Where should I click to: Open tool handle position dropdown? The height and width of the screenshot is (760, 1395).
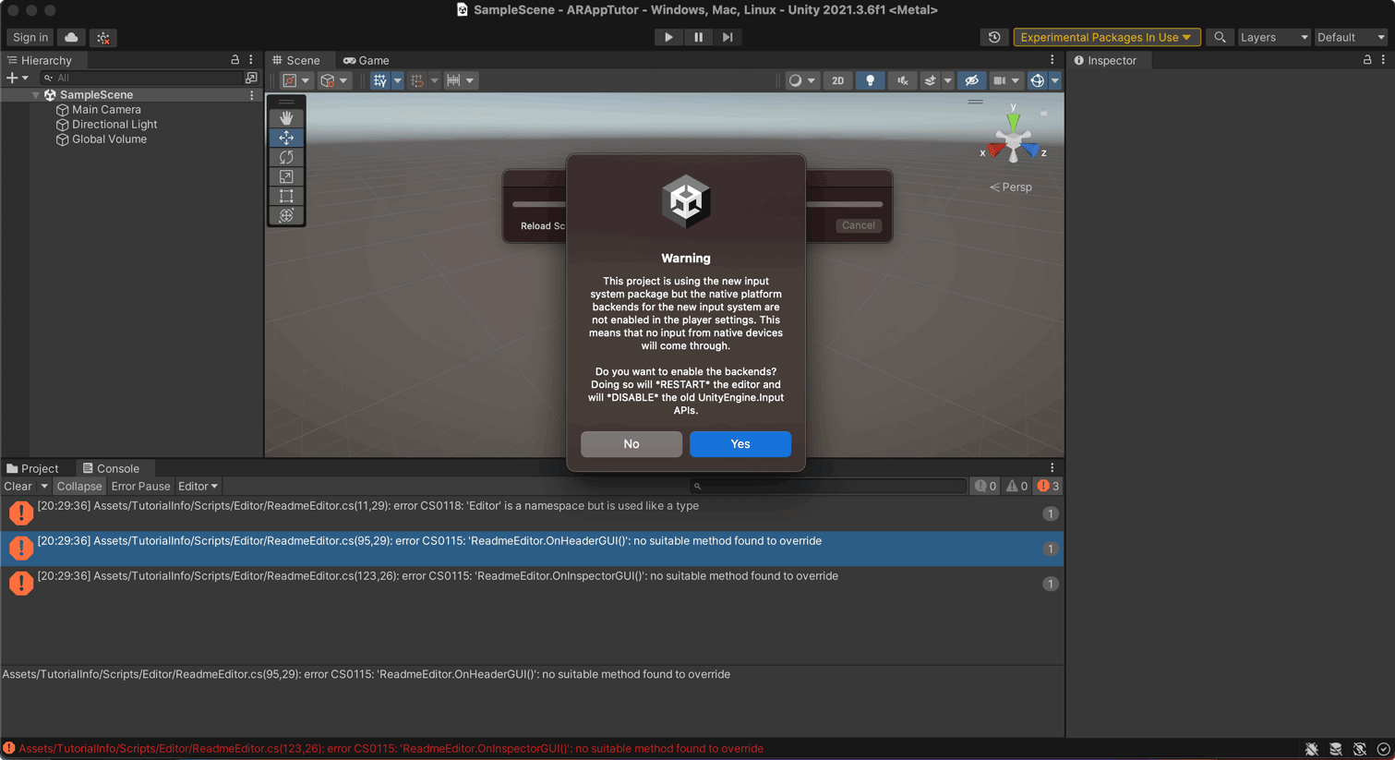pyautogui.click(x=295, y=80)
